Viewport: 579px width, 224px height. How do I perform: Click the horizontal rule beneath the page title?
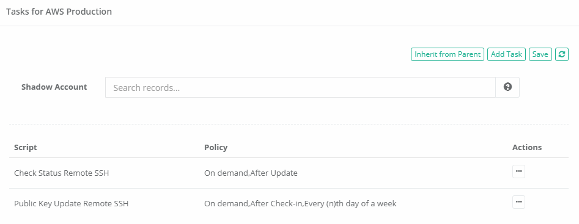point(290,26)
